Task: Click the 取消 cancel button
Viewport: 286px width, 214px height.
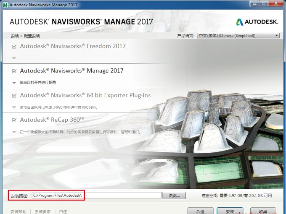Action: pos(263,211)
